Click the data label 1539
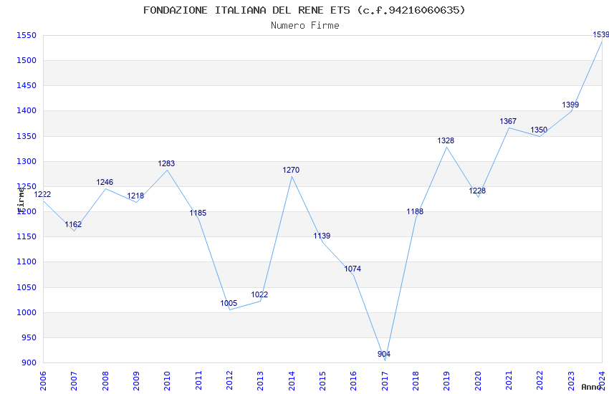The width and height of the screenshot is (609, 394). tap(601, 35)
